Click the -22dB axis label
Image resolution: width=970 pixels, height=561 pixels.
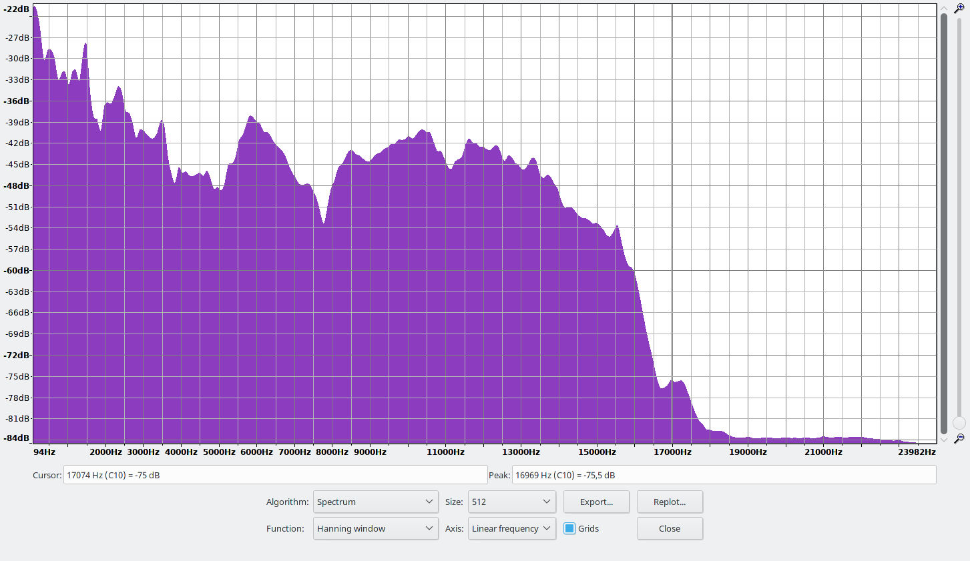17,9
